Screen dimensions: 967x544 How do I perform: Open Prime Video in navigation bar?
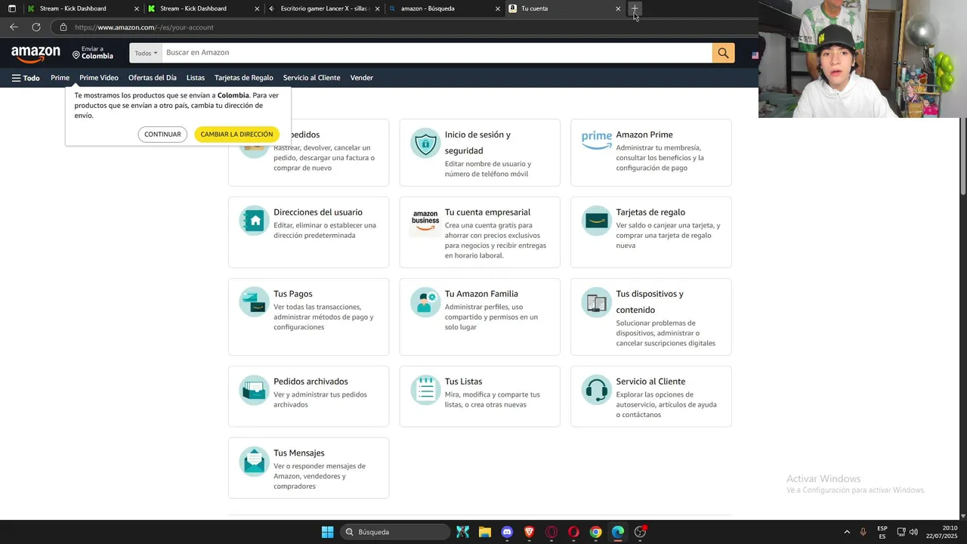click(99, 78)
